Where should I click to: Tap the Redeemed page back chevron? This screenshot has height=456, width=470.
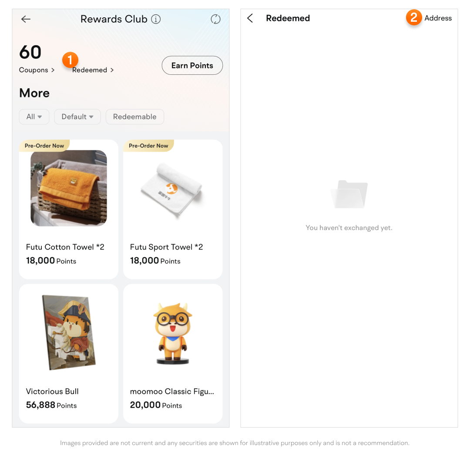coord(250,18)
